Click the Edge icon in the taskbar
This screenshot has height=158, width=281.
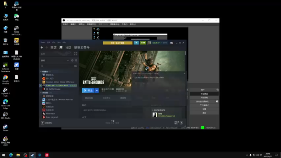tap(11, 155)
